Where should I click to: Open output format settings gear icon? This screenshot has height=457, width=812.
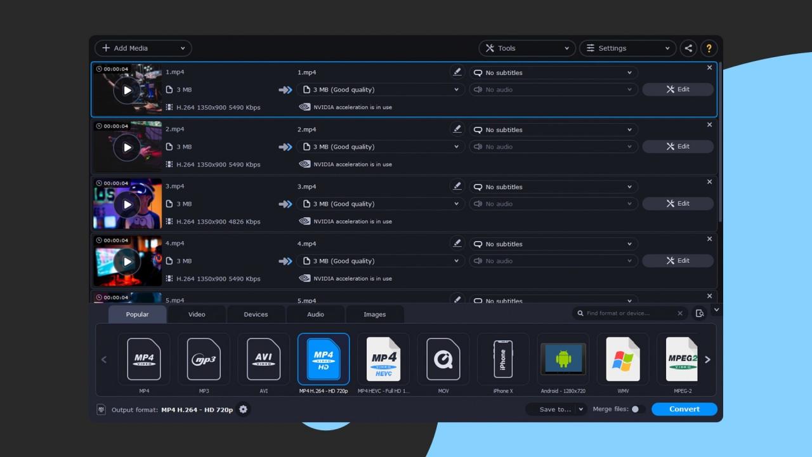[x=243, y=409]
